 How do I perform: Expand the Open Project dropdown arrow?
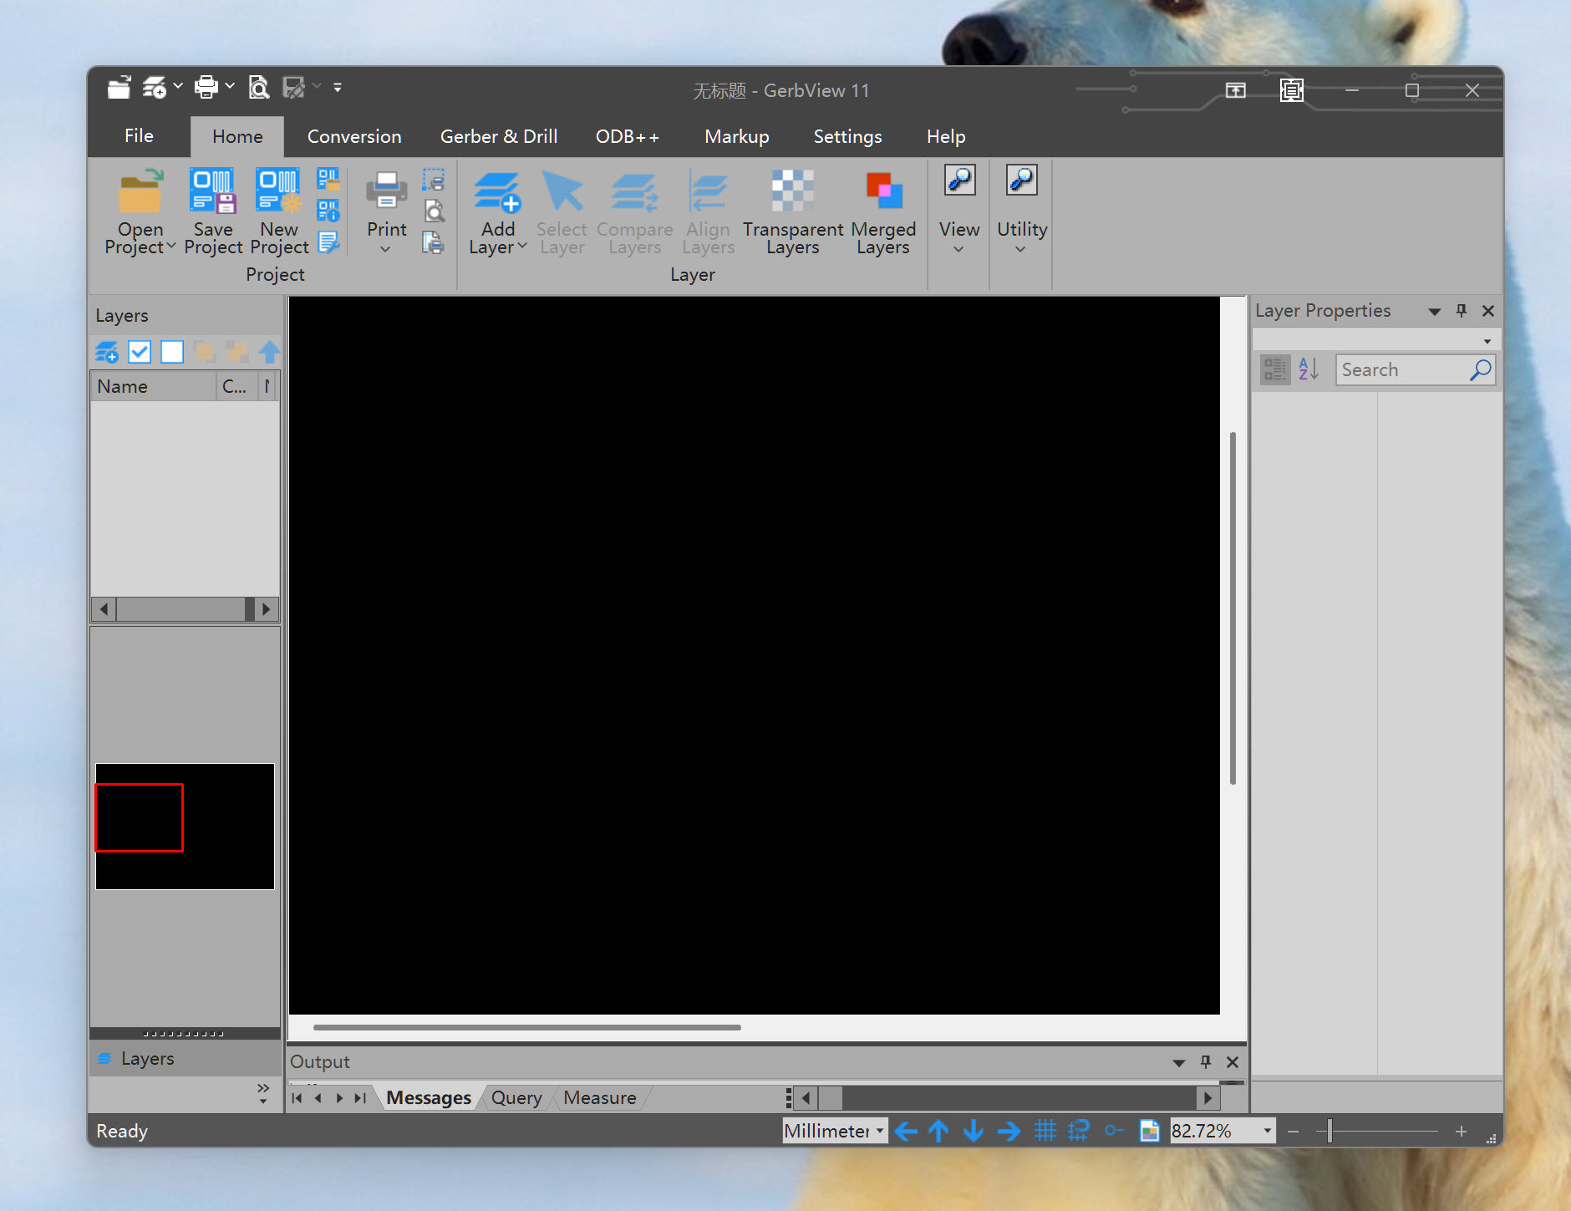click(x=171, y=247)
